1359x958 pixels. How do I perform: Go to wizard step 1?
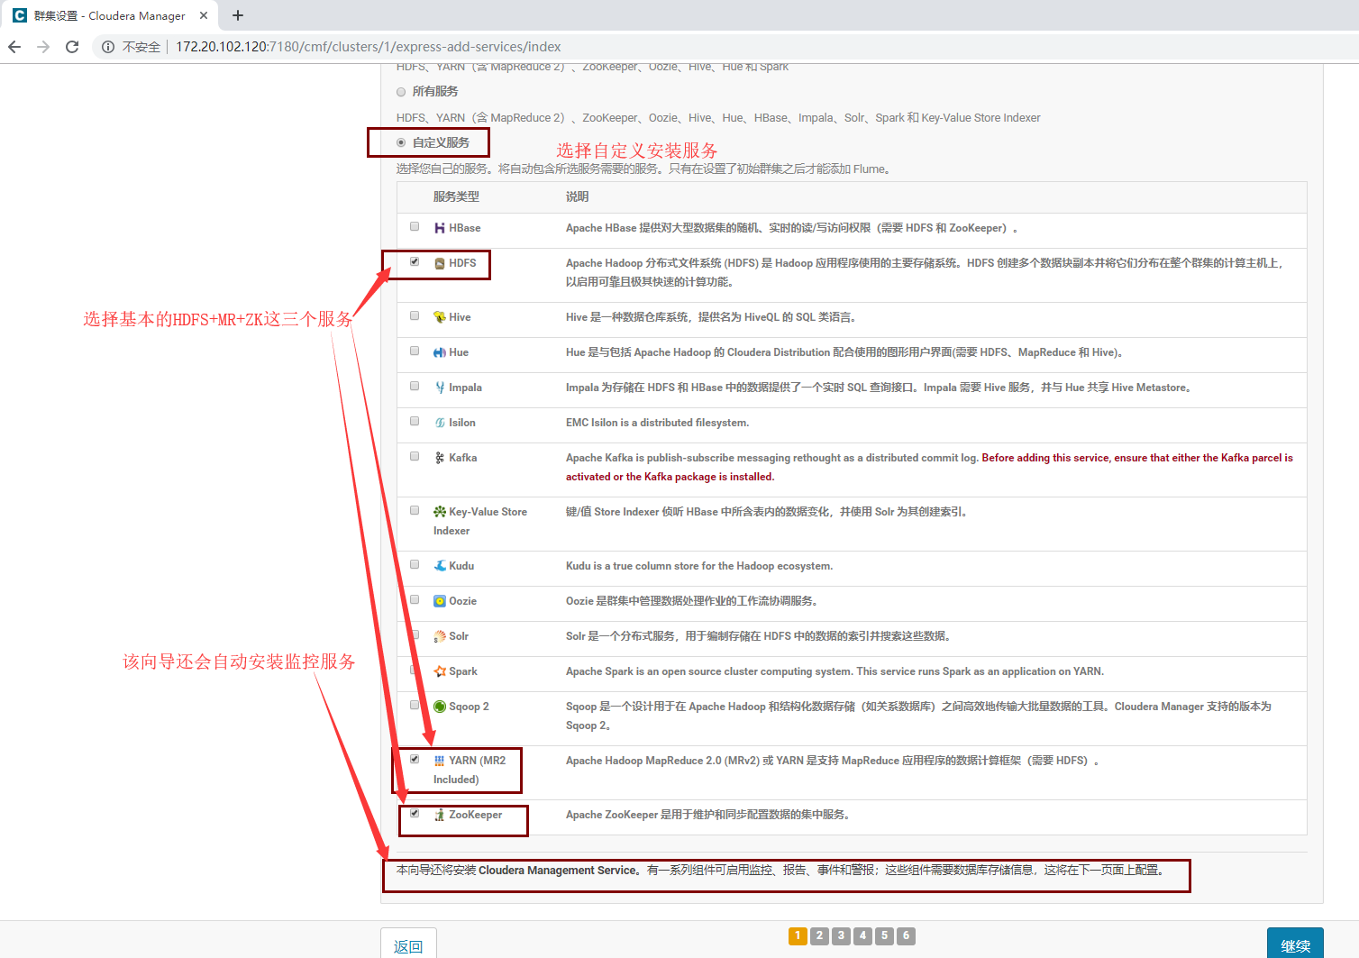[798, 935]
